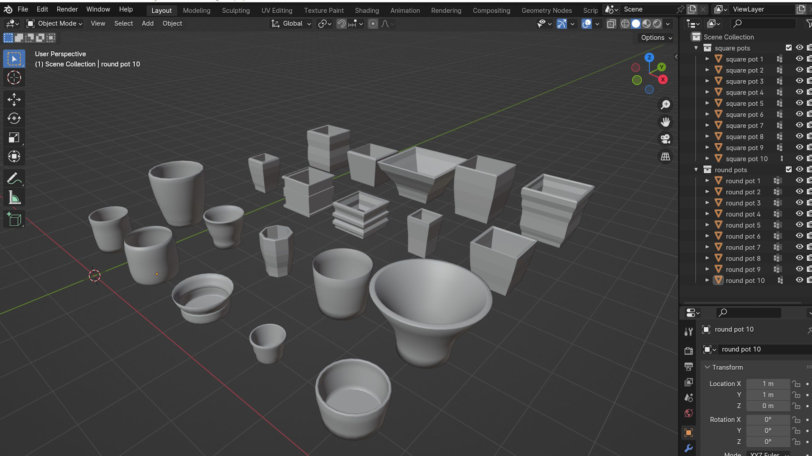This screenshot has height=456, width=812.
Task: Activate the Move tool
Action: (14, 100)
